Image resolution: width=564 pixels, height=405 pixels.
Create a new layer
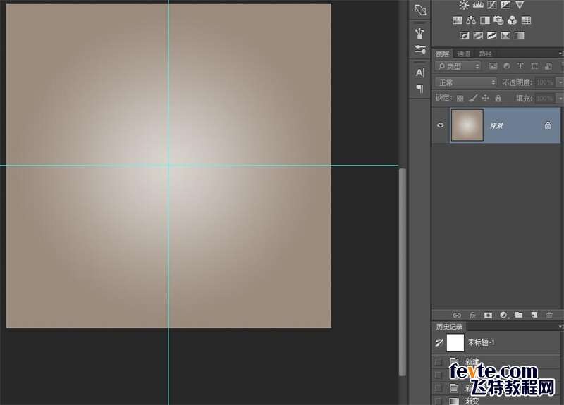(534, 315)
